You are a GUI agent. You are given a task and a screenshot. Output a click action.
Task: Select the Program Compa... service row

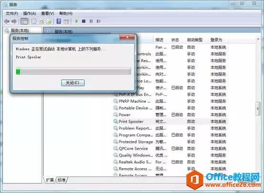pos(171,135)
